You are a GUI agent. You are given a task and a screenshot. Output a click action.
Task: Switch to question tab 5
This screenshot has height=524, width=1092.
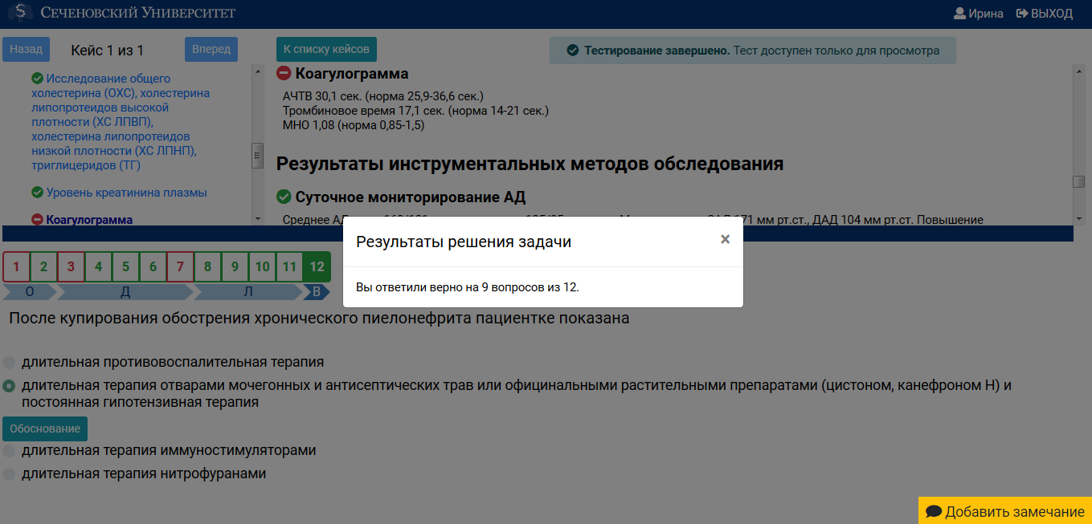pos(125,266)
